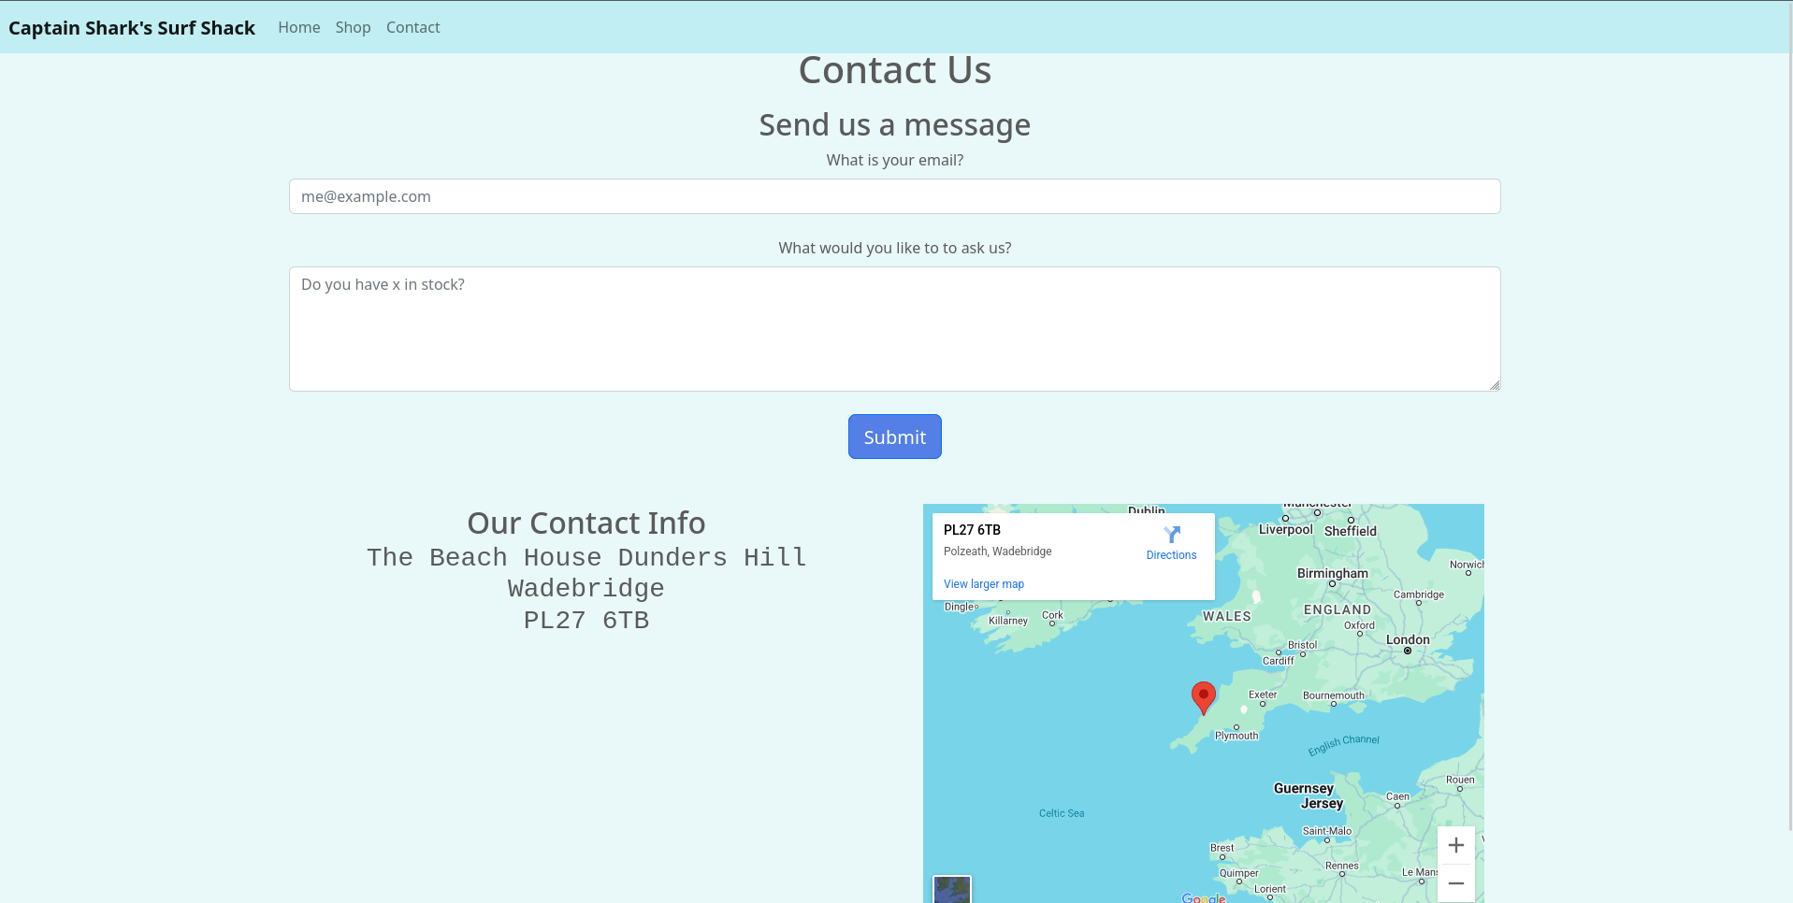Image resolution: width=1793 pixels, height=903 pixels.
Task: Click the Directions text link
Action: pos(1171,555)
